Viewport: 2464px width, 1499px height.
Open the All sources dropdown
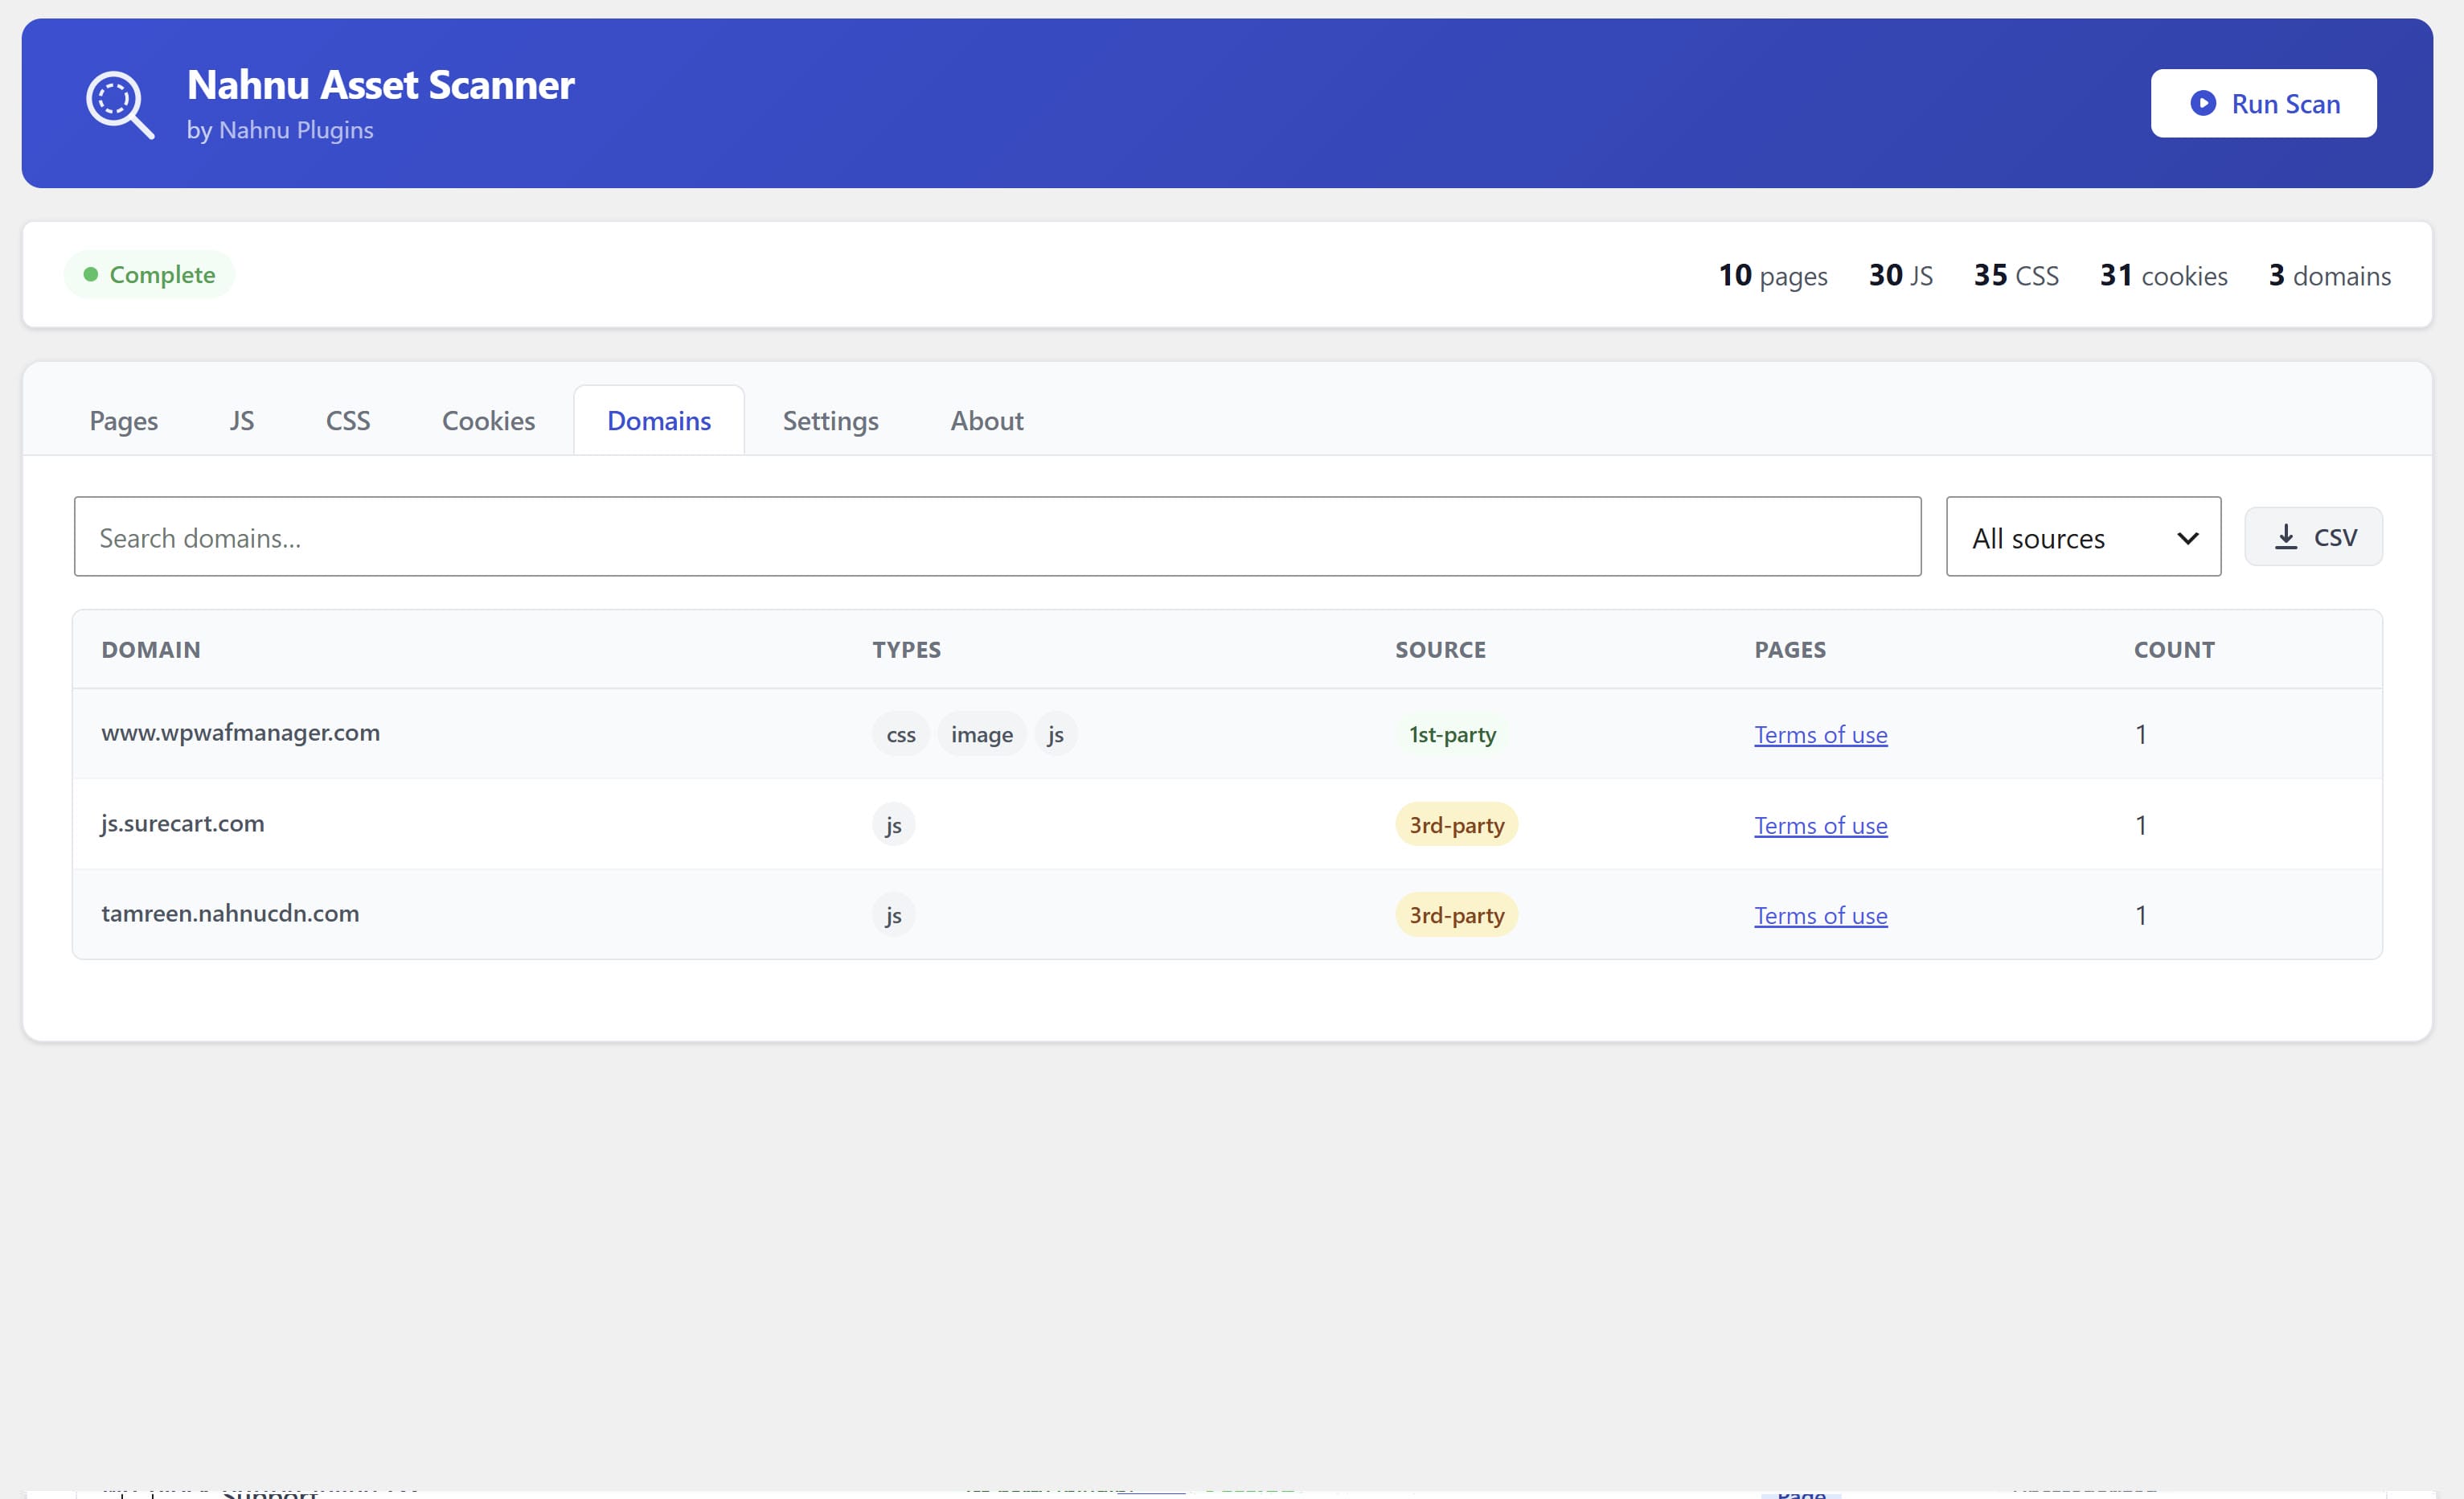(2083, 537)
